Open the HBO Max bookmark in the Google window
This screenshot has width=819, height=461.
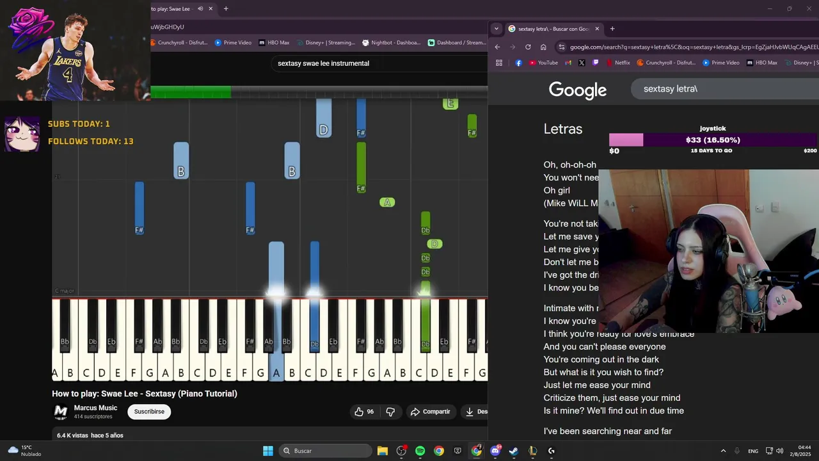pos(761,63)
